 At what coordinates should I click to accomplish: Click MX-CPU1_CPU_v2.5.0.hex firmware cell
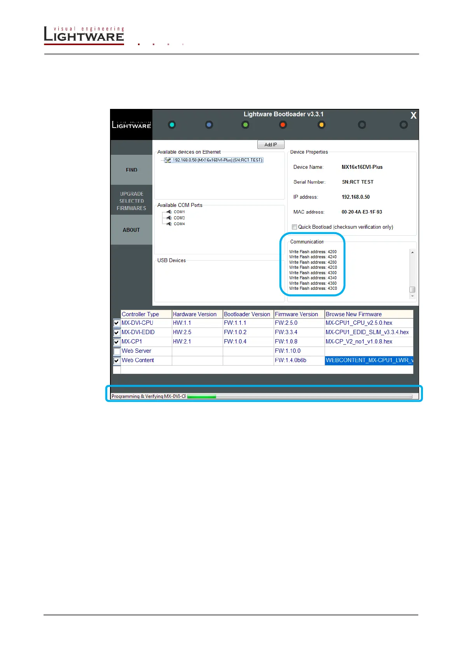(x=369, y=323)
